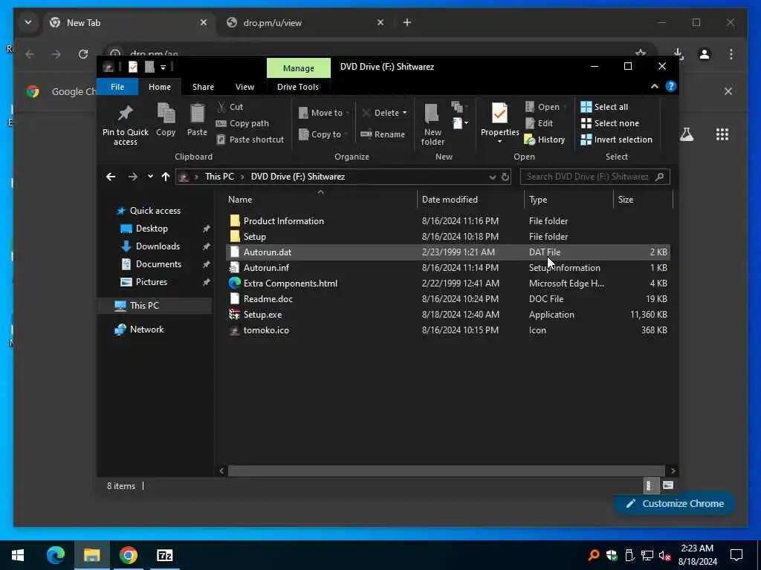Viewport: 761px width, 570px height.
Task: Go up one folder level
Action: (166, 177)
